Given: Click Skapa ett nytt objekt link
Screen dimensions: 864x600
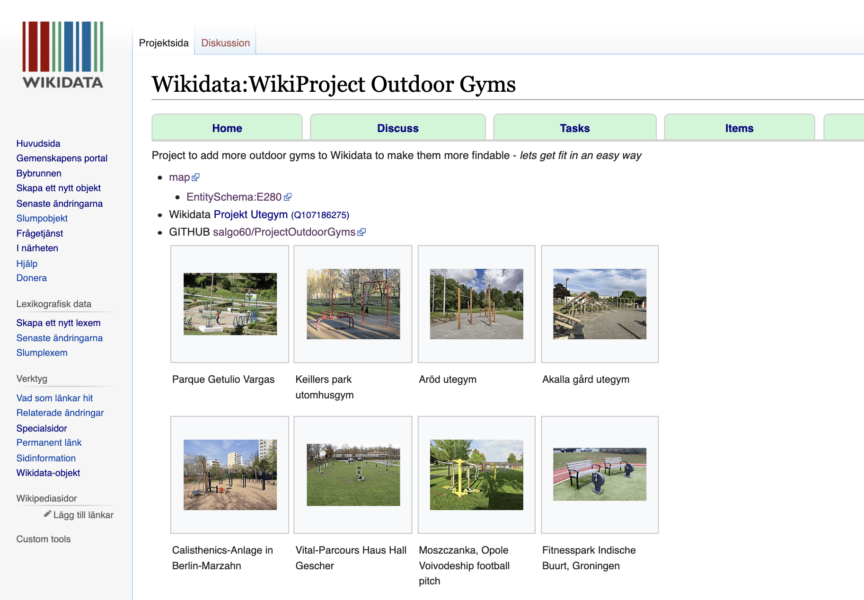Looking at the screenshot, I should pyautogui.click(x=59, y=188).
